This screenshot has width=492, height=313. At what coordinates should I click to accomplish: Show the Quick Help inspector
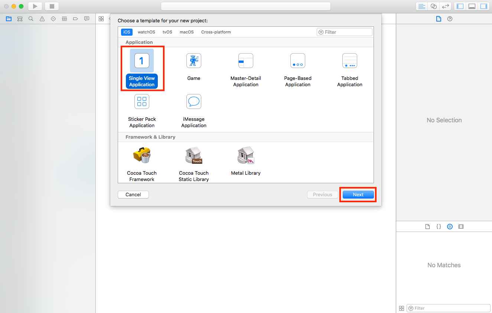[x=450, y=19]
